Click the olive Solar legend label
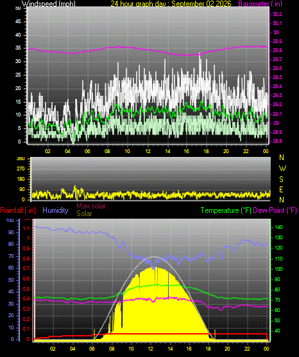This screenshot has height=357, width=299. (84, 214)
